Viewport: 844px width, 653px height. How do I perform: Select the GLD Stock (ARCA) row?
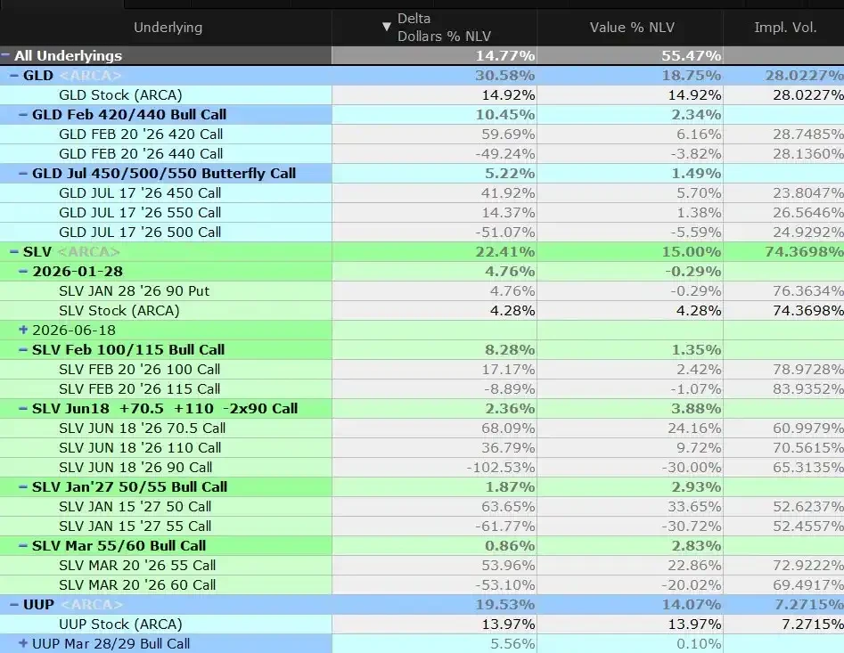coord(120,95)
